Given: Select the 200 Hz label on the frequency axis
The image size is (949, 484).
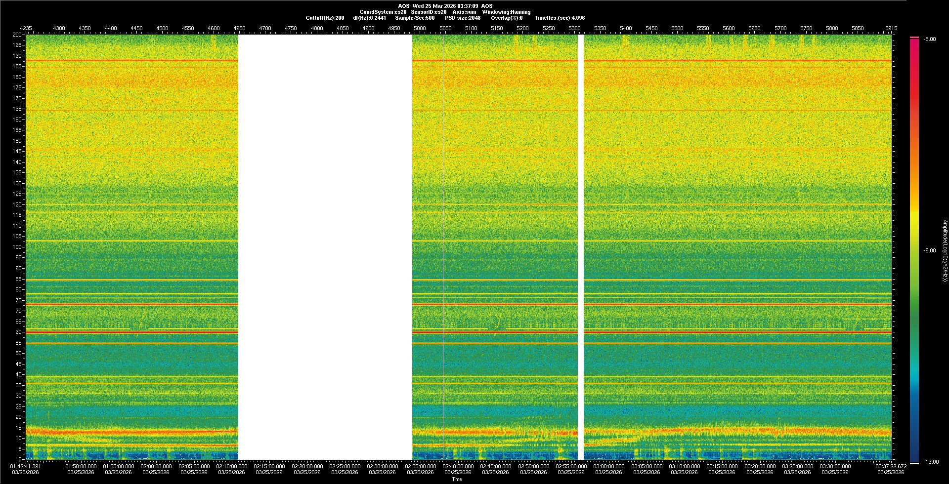Looking at the screenshot, I should (x=17, y=35).
